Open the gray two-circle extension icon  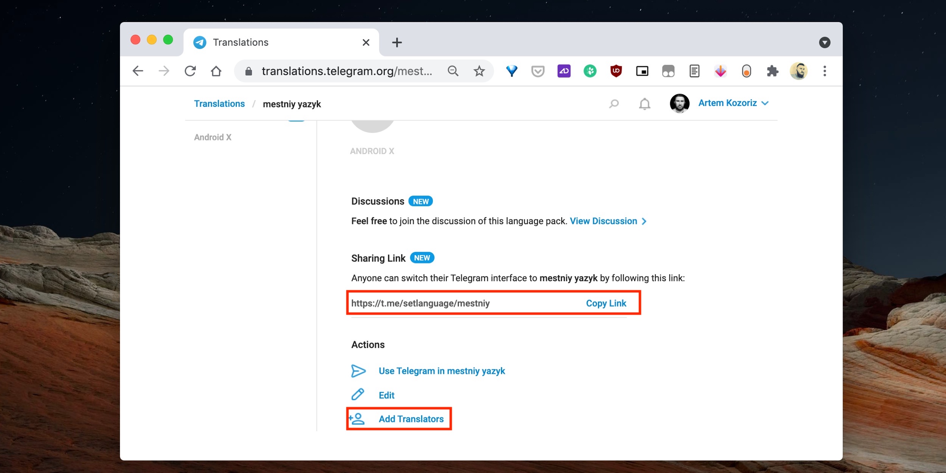[668, 71]
